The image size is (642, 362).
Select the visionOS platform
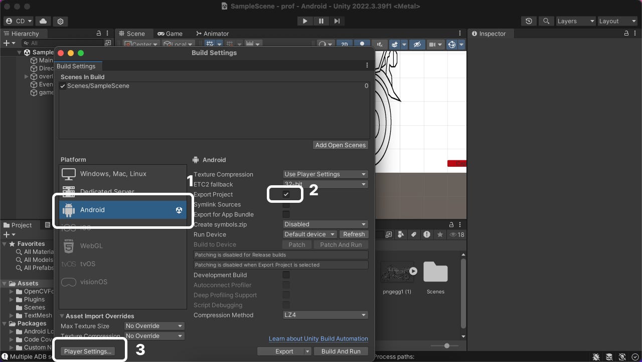[123, 282]
